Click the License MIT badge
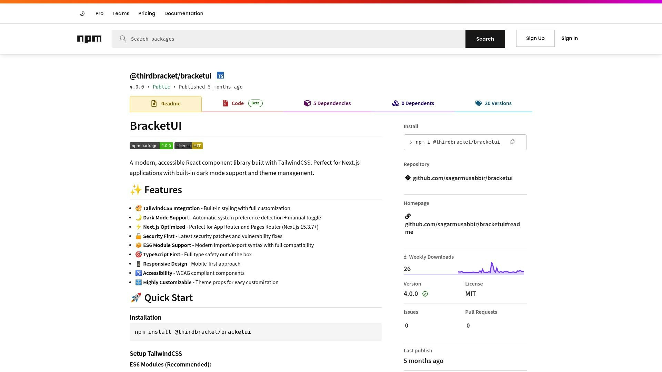This screenshot has width=662, height=372. pos(189,146)
